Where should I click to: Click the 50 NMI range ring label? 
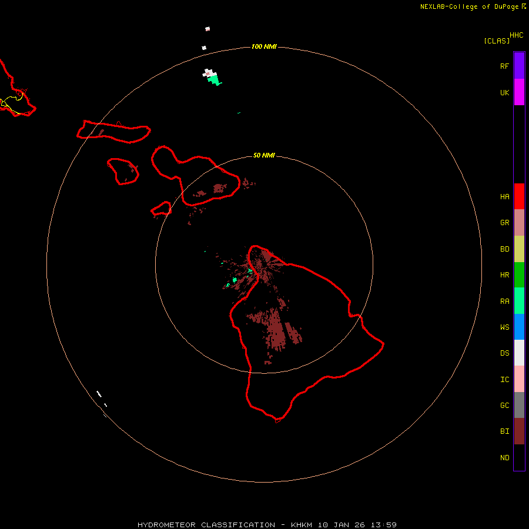264,155
